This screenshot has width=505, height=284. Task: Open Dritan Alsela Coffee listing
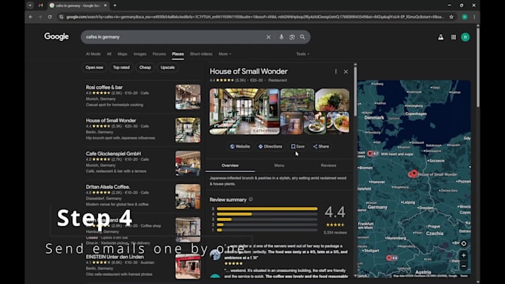pyautogui.click(x=108, y=187)
